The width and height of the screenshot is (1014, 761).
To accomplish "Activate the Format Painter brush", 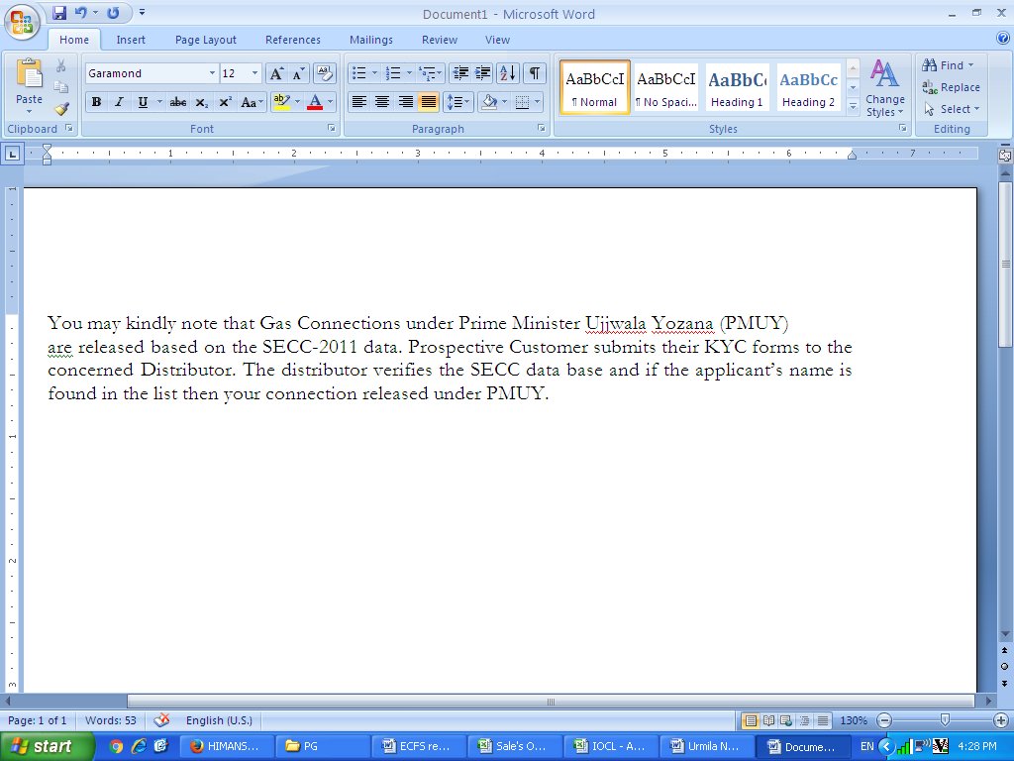I will (x=60, y=109).
